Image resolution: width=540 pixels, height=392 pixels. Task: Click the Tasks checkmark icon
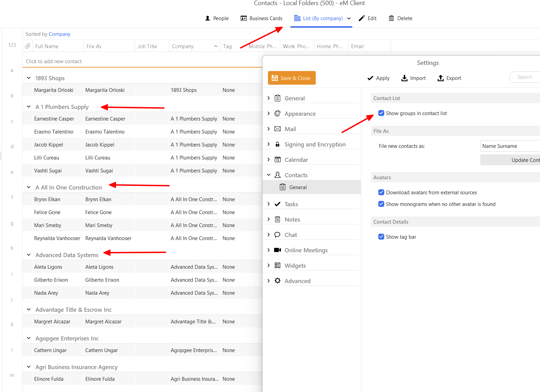(x=278, y=204)
